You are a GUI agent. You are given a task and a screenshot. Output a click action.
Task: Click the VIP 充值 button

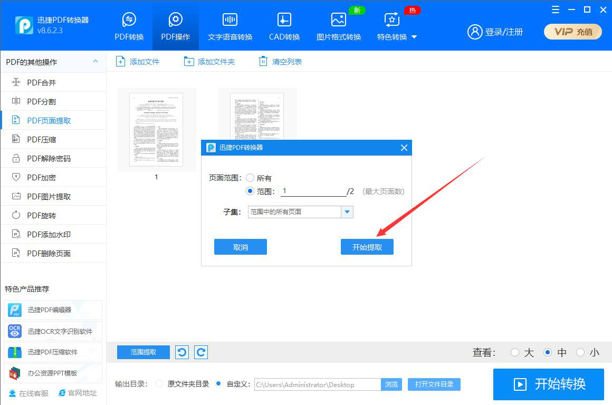pos(573,32)
